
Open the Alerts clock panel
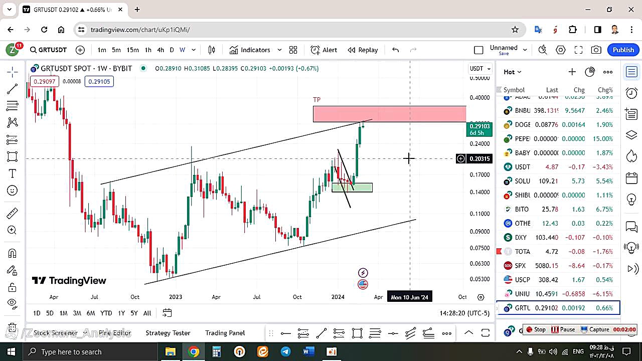[631, 93]
